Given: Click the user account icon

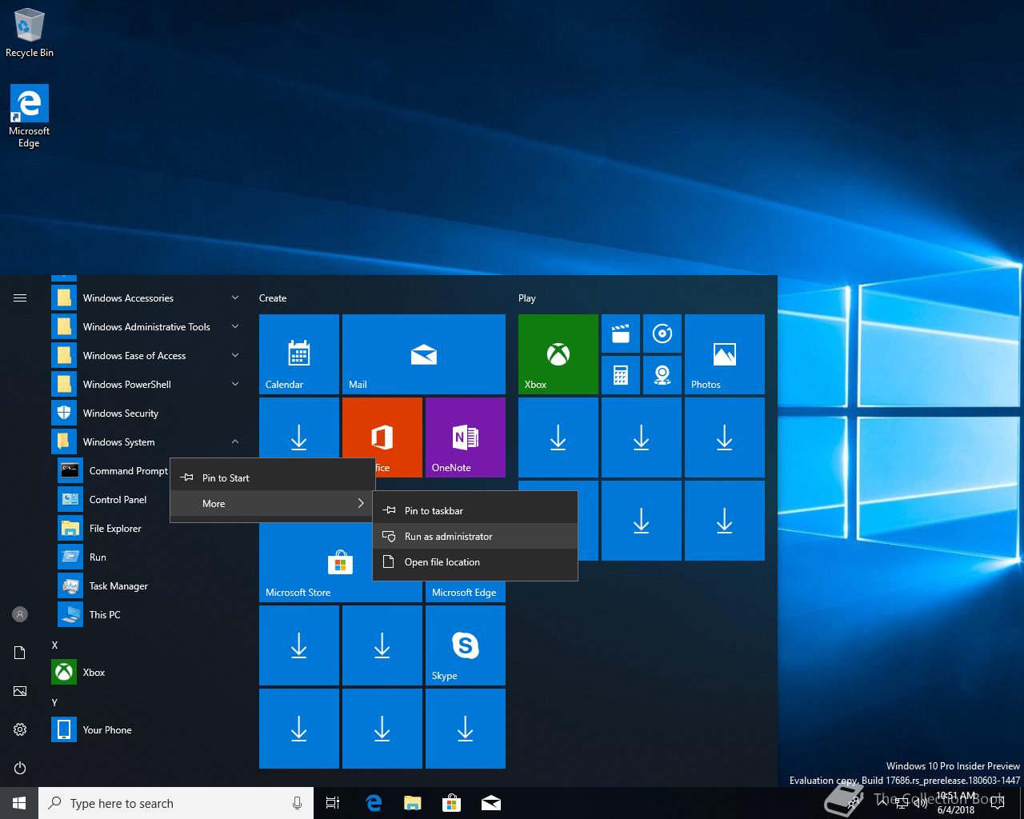Looking at the screenshot, I should [x=20, y=614].
